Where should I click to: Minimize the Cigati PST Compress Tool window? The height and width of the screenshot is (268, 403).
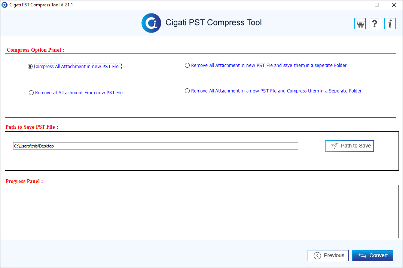pyautogui.click(x=360, y=5)
